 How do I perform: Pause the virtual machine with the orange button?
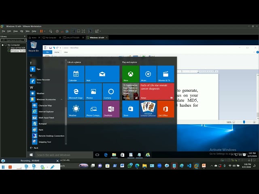coord(41,31)
